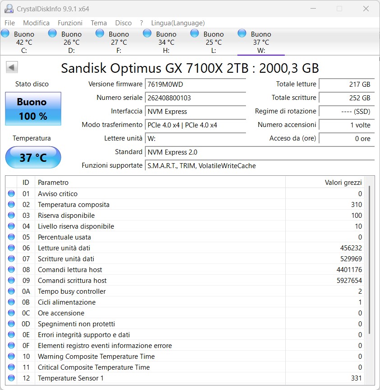Select drive D: status orb
Image resolution: width=380 pixels, height=390 pixels.
coord(52,33)
